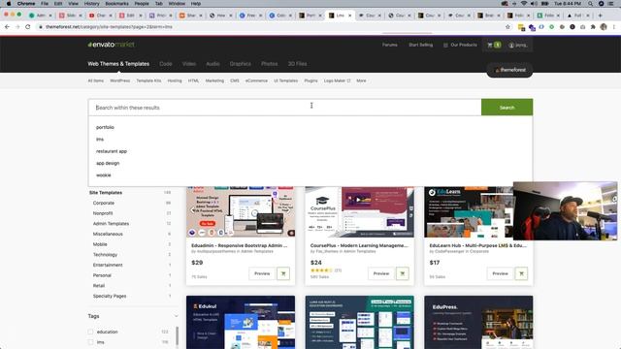Filter by Specialty Pages category
The image size is (621, 349).
(110, 296)
